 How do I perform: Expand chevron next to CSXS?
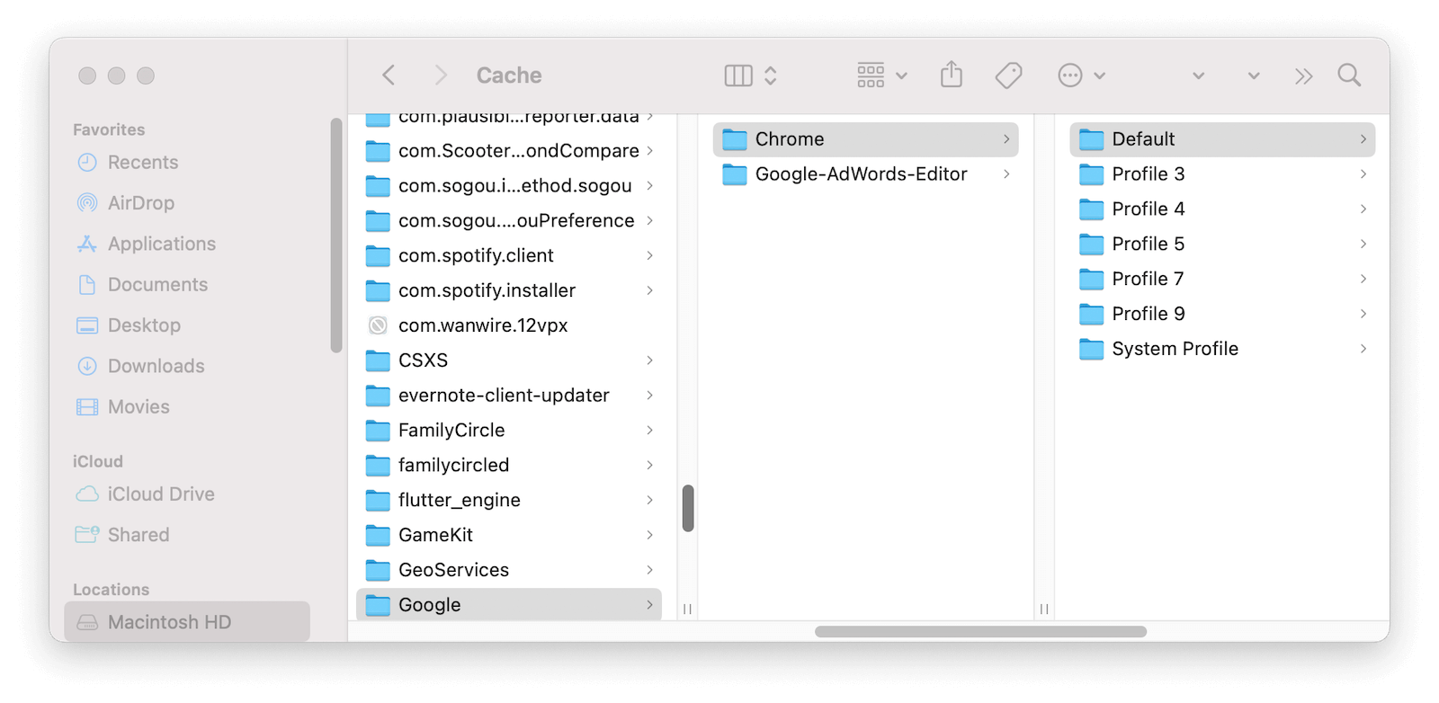(649, 360)
